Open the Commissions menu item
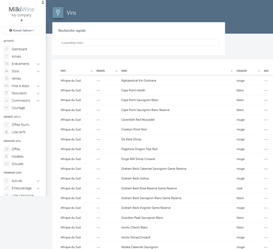273x249 pixels. (21, 101)
